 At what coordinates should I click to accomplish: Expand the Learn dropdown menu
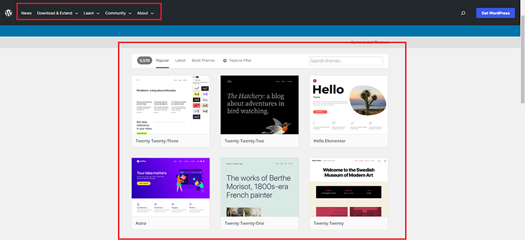pos(91,14)
